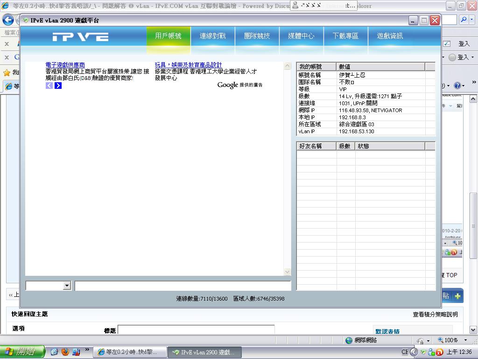Show the next Google ad
This screenshot has height=359, width=478.
(x=58, y=86)
